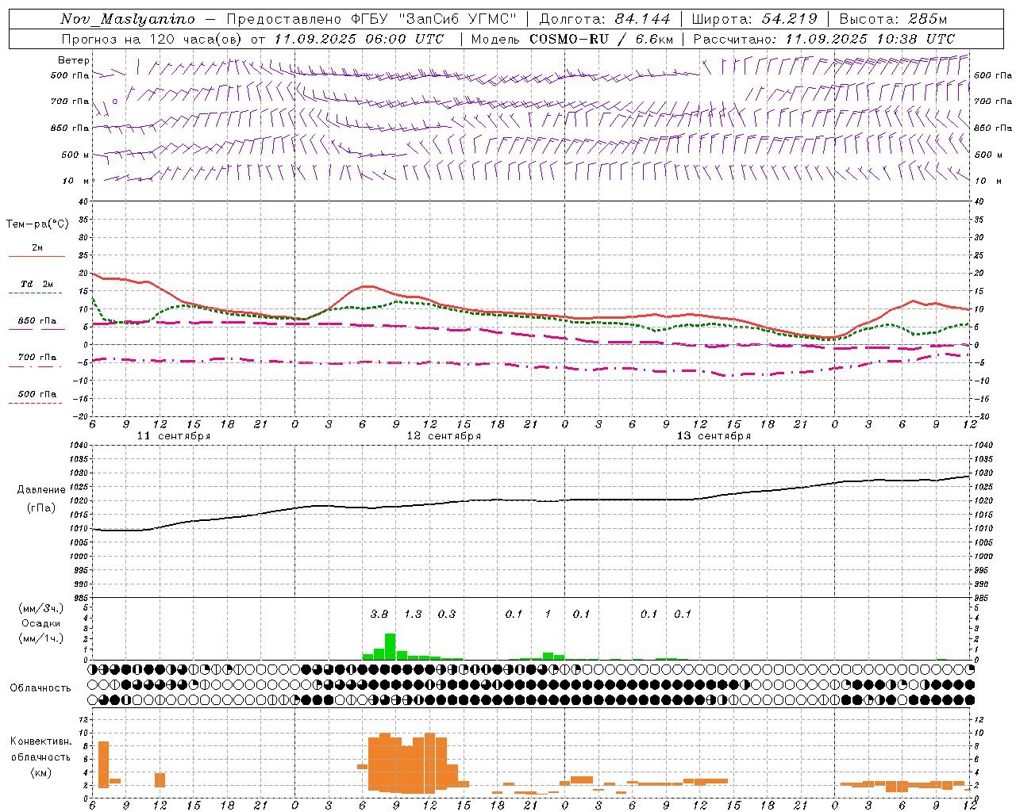1016x812 pixels.
Task: Select the "Долгота: 84.144" longitude text
Action: (x=605, y=19)
